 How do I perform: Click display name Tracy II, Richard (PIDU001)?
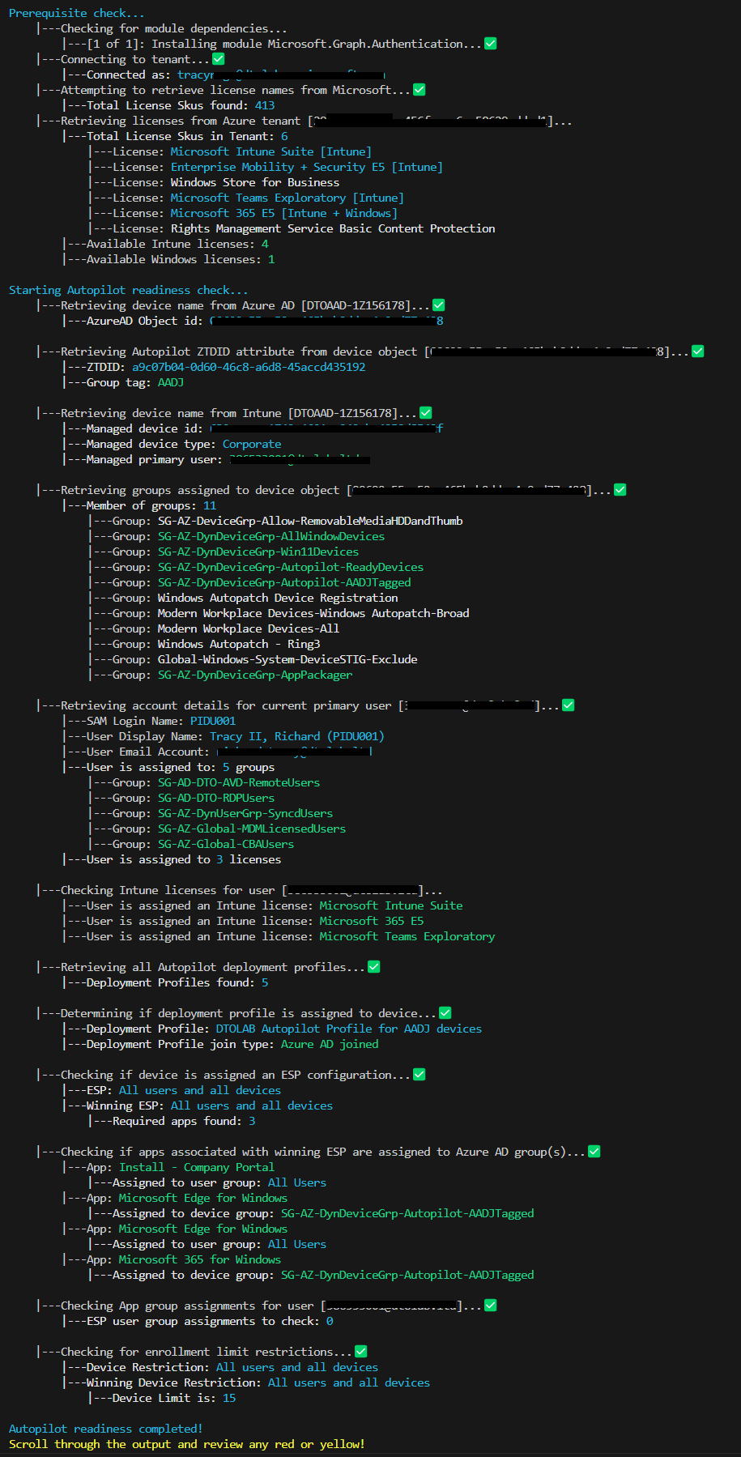point(297,736)
